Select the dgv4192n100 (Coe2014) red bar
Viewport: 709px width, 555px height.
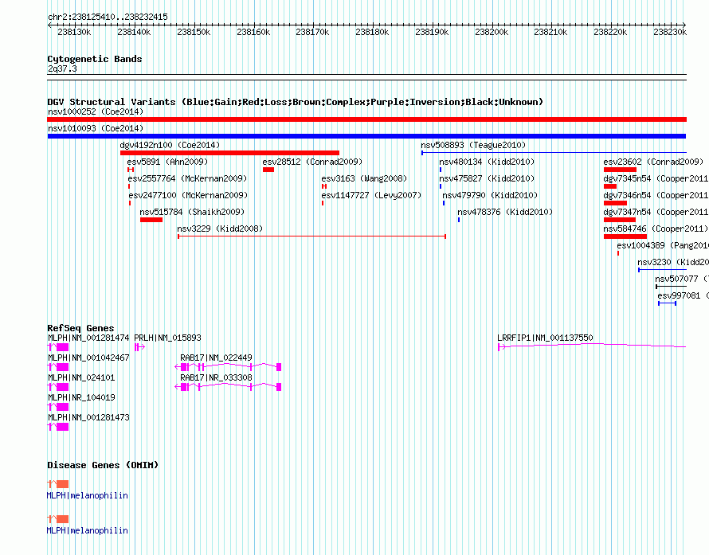click(x=229, y=153)
